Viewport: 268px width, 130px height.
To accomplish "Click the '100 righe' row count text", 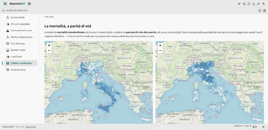I will tap(49, 17).
